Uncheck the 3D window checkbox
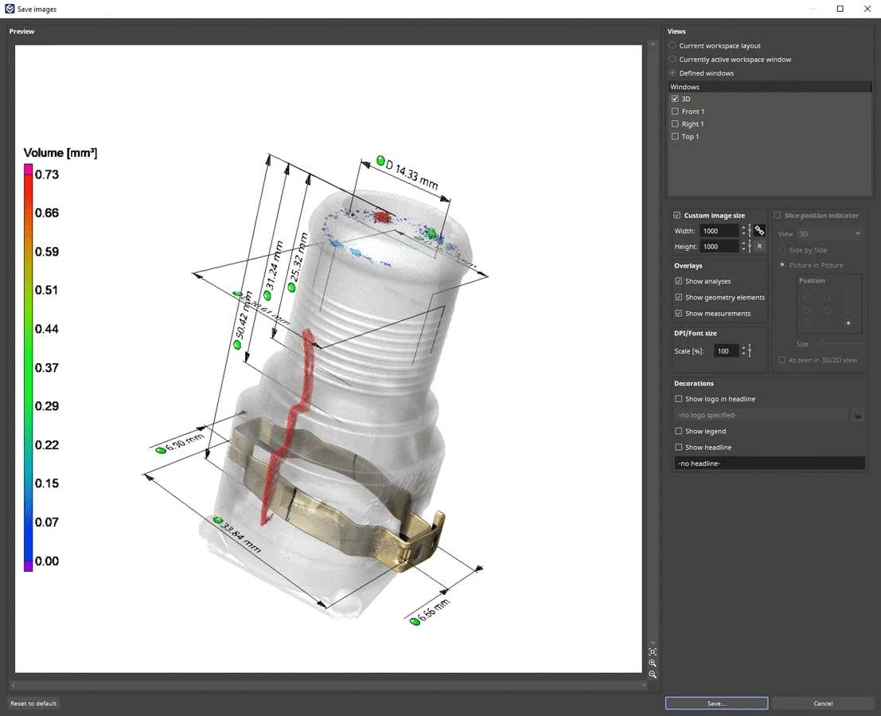The image size is (881, 716). (676, 99)
